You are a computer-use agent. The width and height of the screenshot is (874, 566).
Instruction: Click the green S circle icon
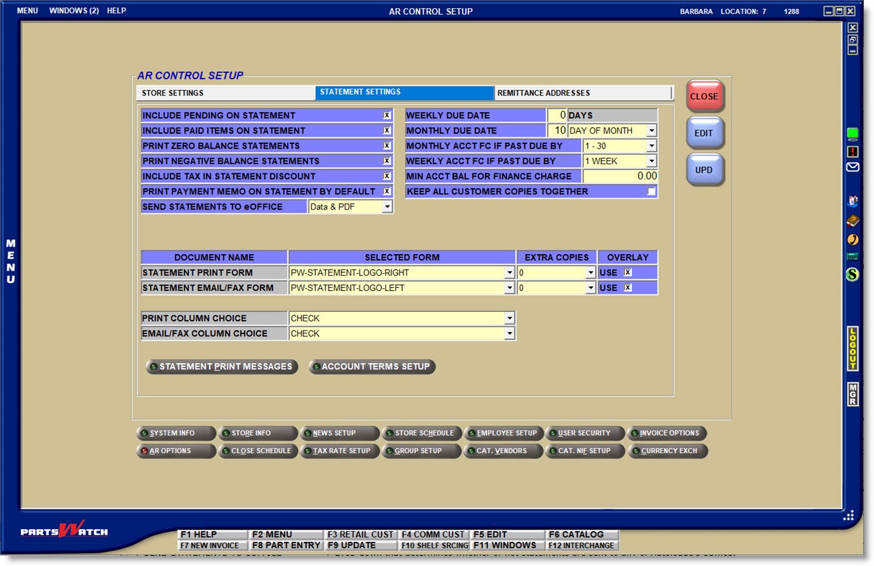point(852,274)
